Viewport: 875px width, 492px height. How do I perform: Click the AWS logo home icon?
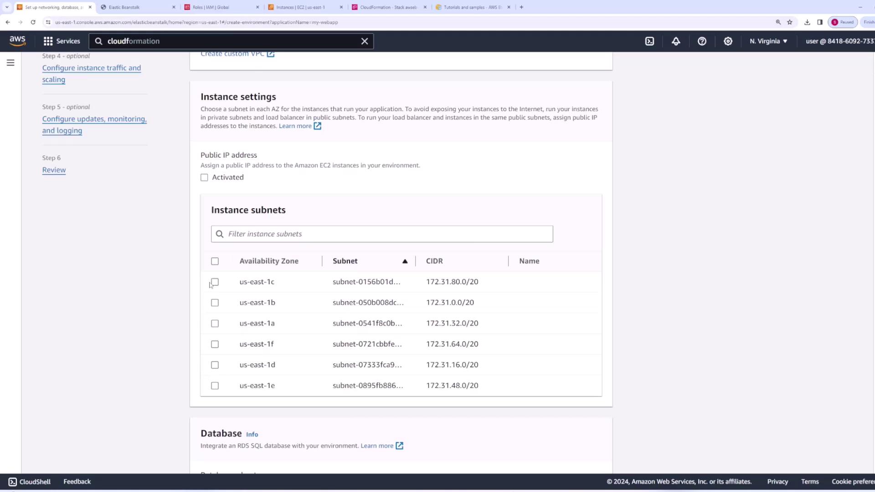click(17, 41)
